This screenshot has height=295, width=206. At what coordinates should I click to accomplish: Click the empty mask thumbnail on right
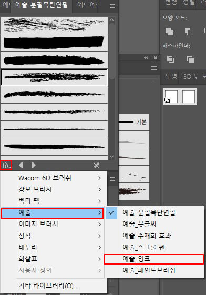coord(189,97)
